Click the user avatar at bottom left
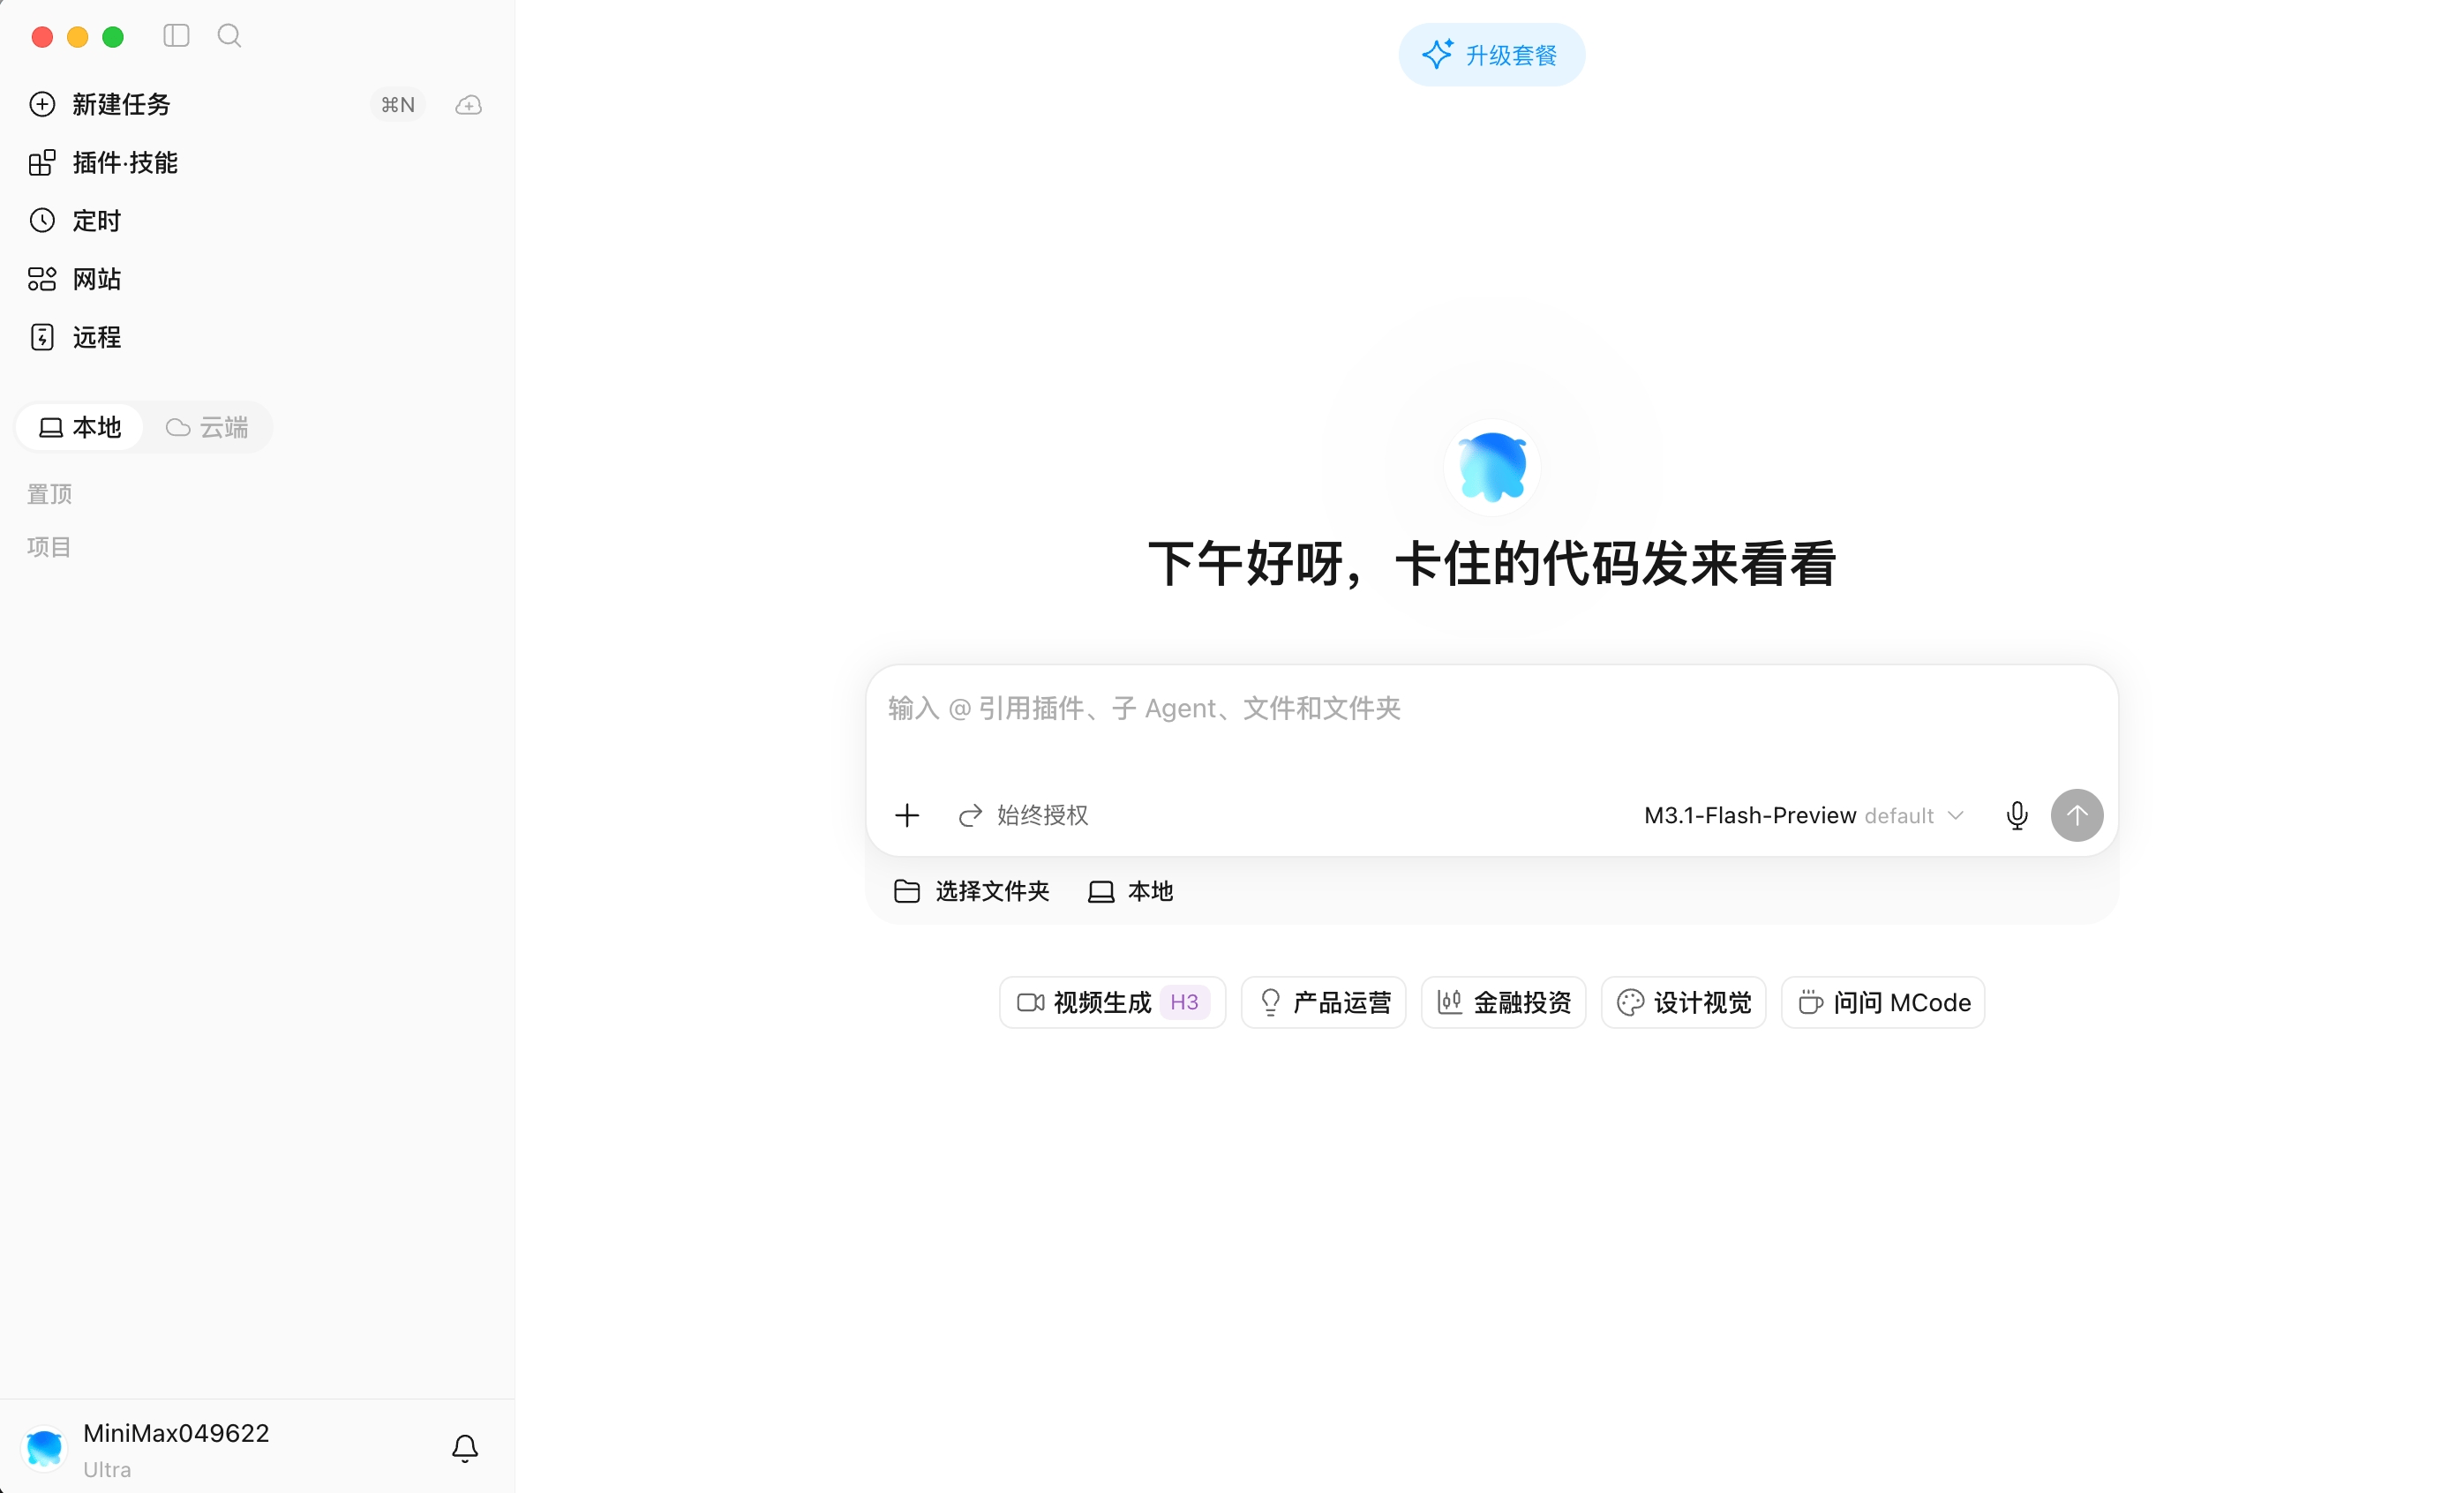This screenshot has height=1493, width=2464. [x=45, y=1448]
